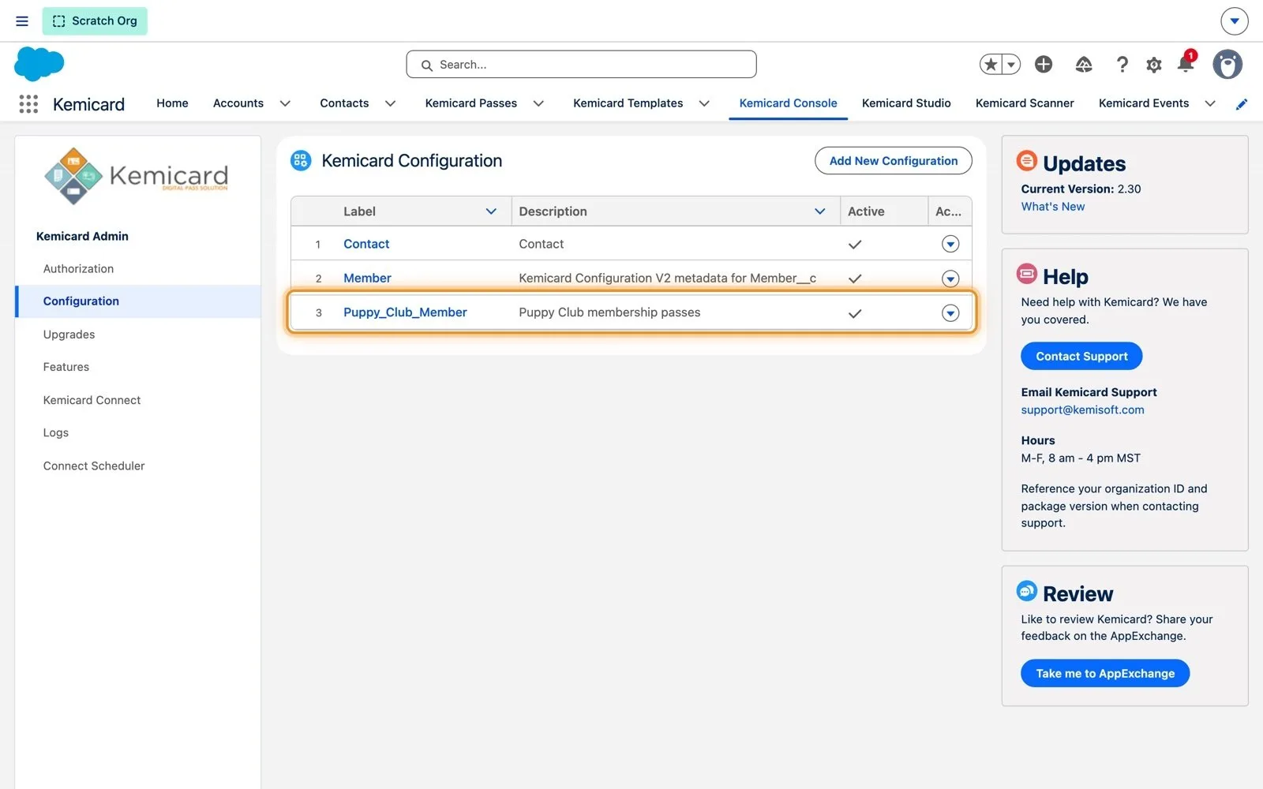Open the Global Actions plus icon
This screenshot has height=789, width=1263.
point(1044,65)
